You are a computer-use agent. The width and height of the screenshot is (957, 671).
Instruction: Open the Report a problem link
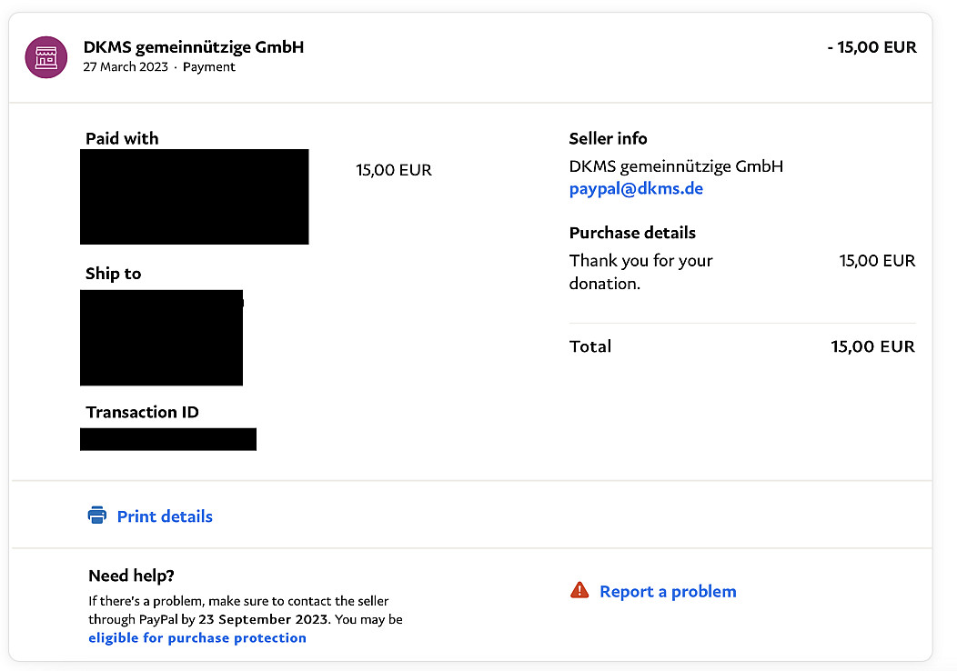click(x=668, y=592)
